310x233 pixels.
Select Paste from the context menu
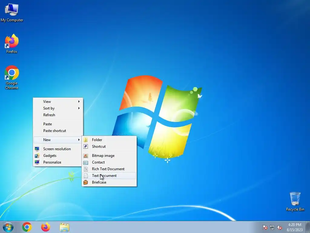tap(58, 124)
